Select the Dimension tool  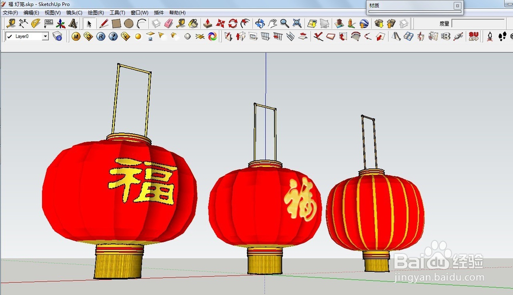23,24
